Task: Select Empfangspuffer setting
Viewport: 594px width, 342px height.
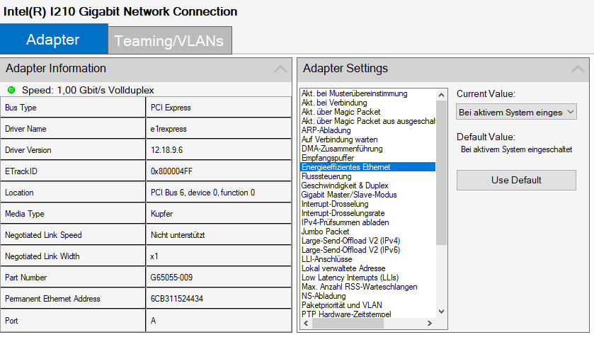Action: click(328, 158)
